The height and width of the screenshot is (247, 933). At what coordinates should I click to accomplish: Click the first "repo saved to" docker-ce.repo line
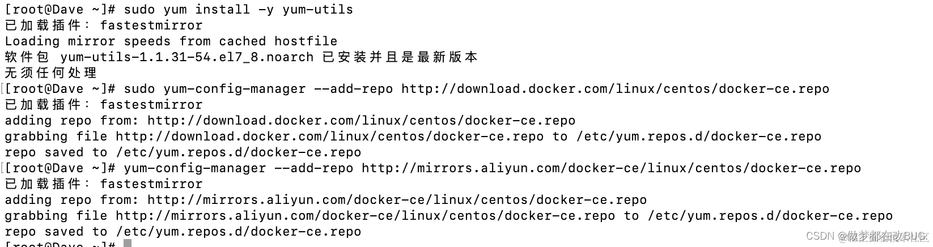point(183,152)
